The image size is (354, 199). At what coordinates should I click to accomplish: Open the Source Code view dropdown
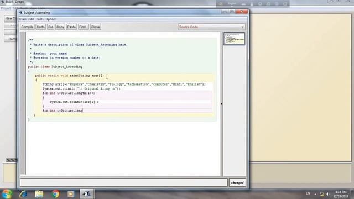pyautogui.click(x=211, y=27)
